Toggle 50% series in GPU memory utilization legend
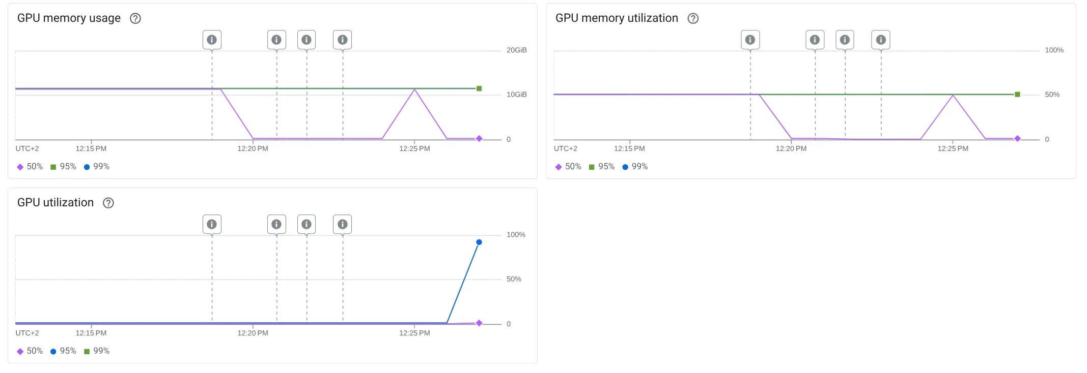Viewport: 1087px width, 373px height. tap(568, 167)
